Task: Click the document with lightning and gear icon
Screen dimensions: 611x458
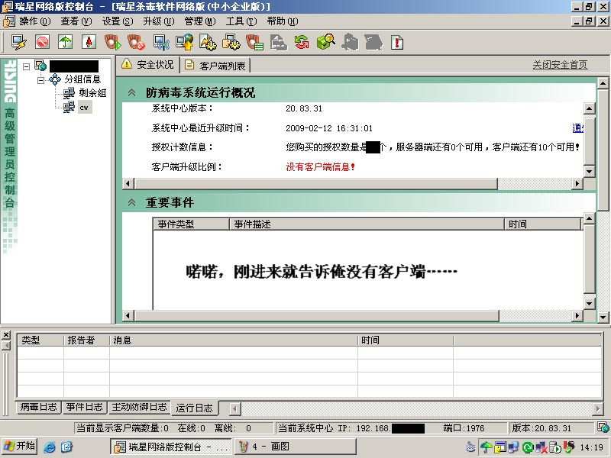Action: tap(208, 42)
